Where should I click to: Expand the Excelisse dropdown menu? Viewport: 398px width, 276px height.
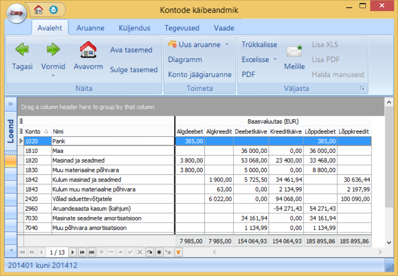[275, 59]
